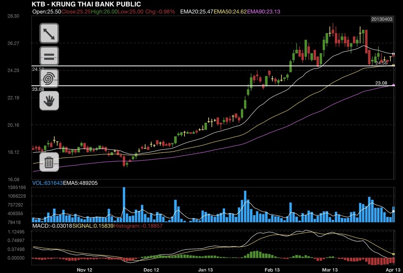The width and height of the screenshot is (403, 273).
Task: Click the High:26.00 value
Action: tap(104, 11)
